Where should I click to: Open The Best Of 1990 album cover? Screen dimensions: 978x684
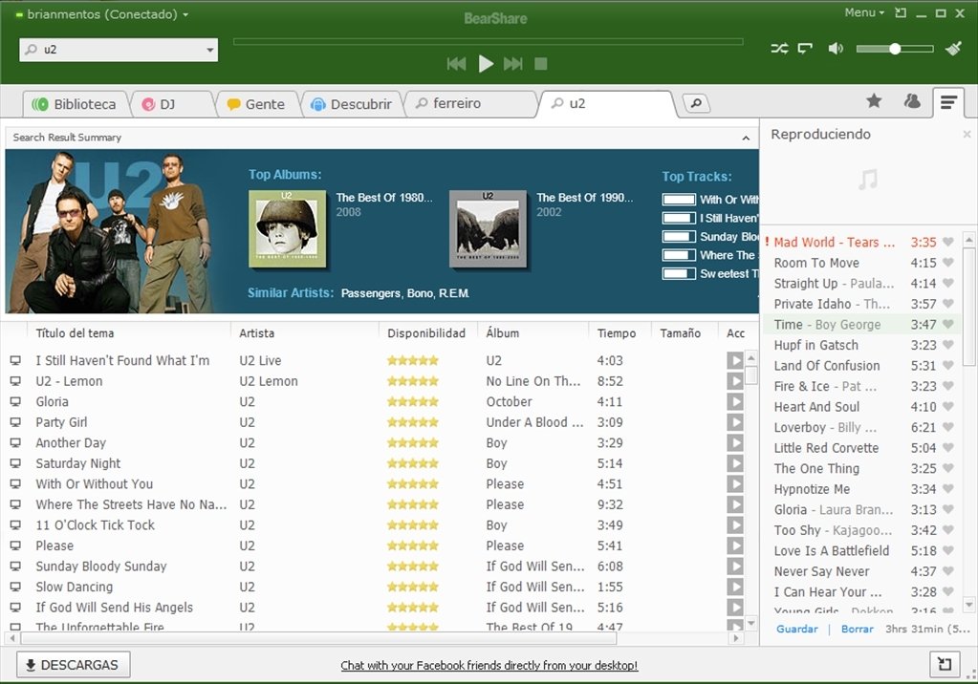coord(488,229)
